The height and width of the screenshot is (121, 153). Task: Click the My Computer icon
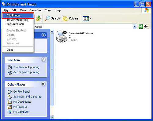click(10, 112)
